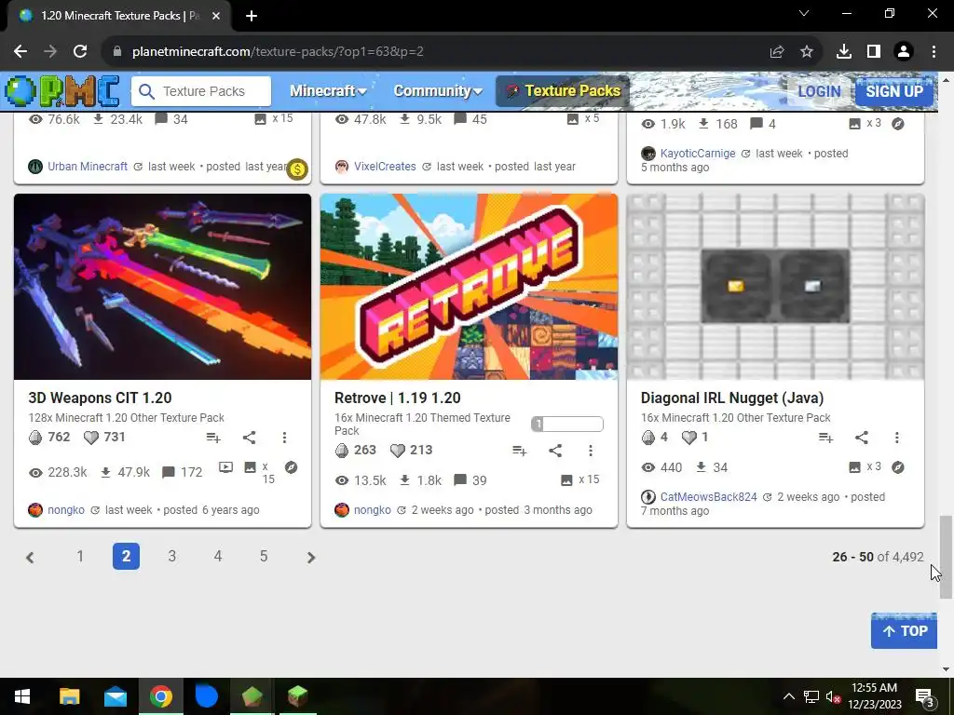Share the Diagonal IRL Nugget pack

coord(862,438)
